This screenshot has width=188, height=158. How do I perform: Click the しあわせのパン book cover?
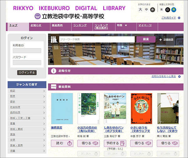[x=115, y=109]
